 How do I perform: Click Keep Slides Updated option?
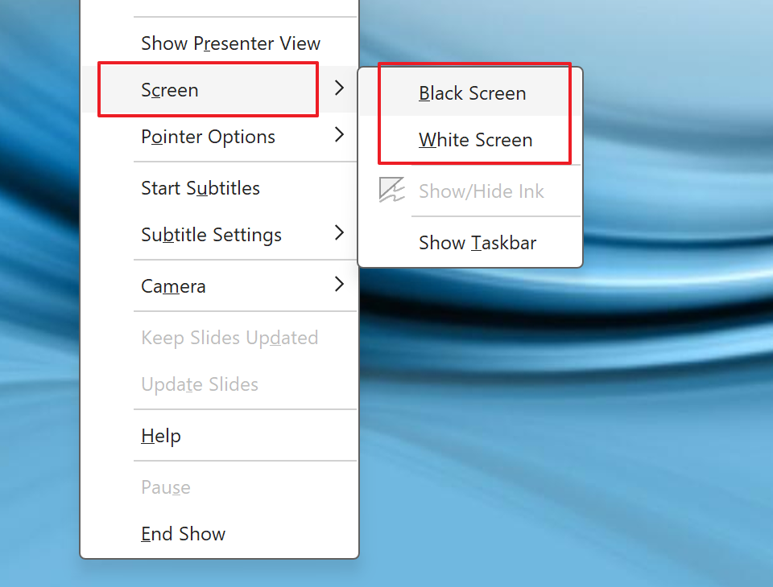[229, 338]
